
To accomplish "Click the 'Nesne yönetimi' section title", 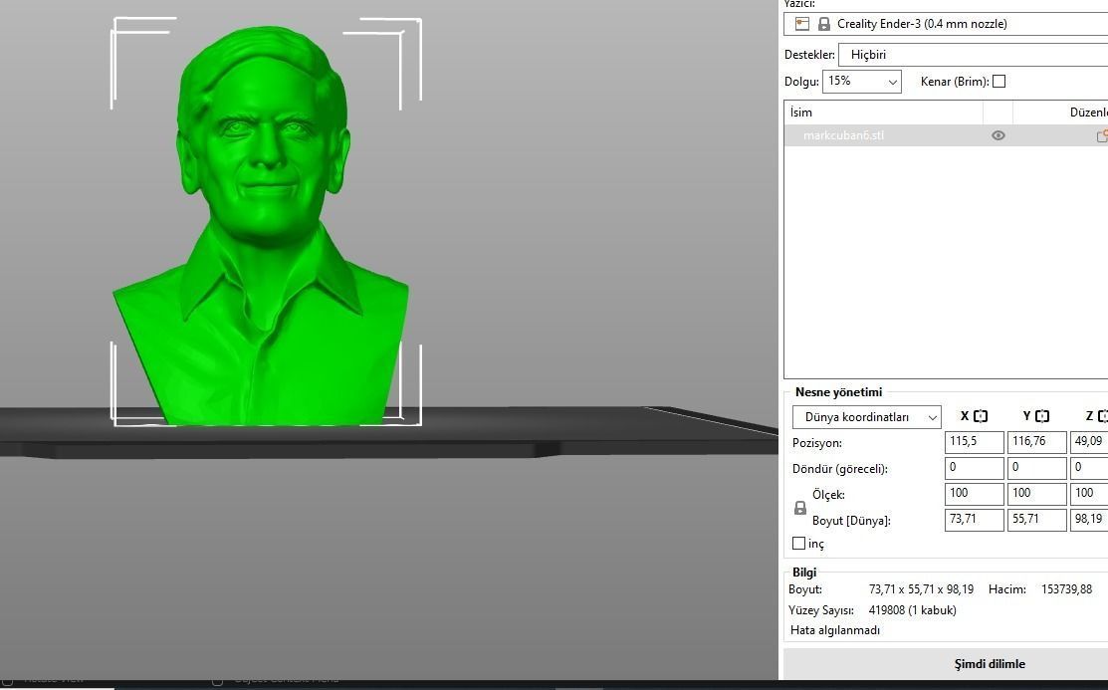I will (x=839, y=392).
